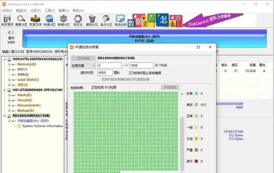Click the New Partition (新建分区) icon
The height and width of the screenshot is (173, 274).
pyautogui.click(x=64, y=21)
